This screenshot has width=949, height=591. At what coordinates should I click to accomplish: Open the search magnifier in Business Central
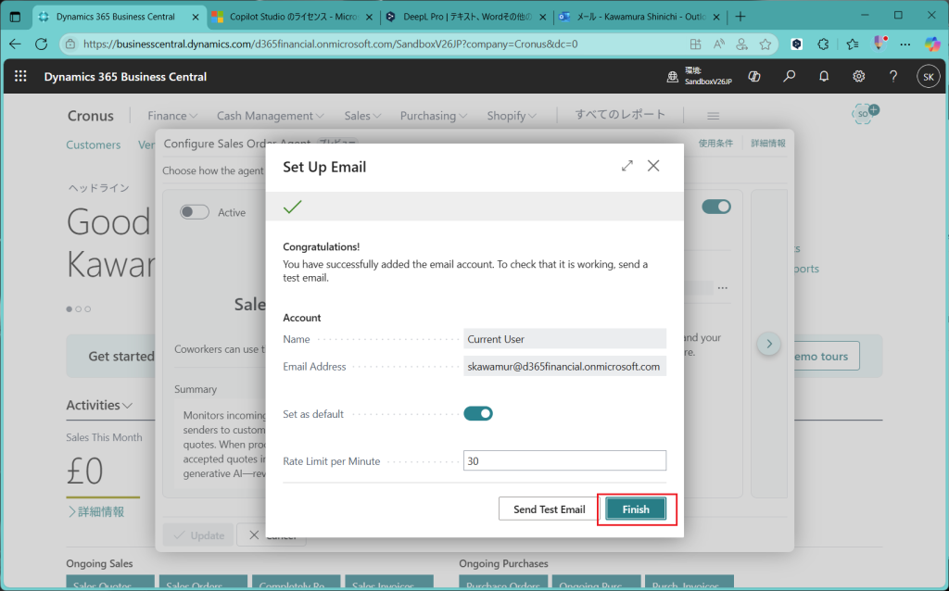point(790,76)
